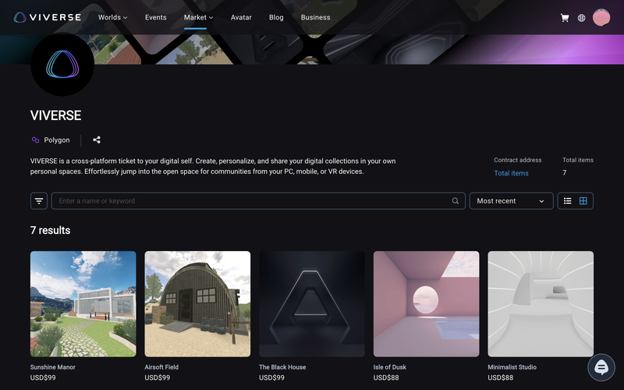
Task: Open the Blog page
Action: [x=276, y=17]
